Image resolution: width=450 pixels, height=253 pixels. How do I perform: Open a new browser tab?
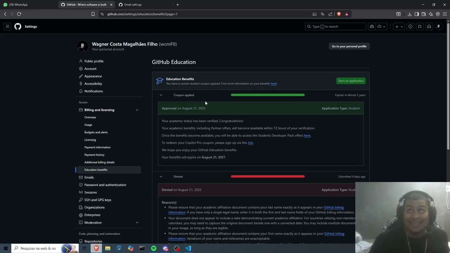[178, 5]
